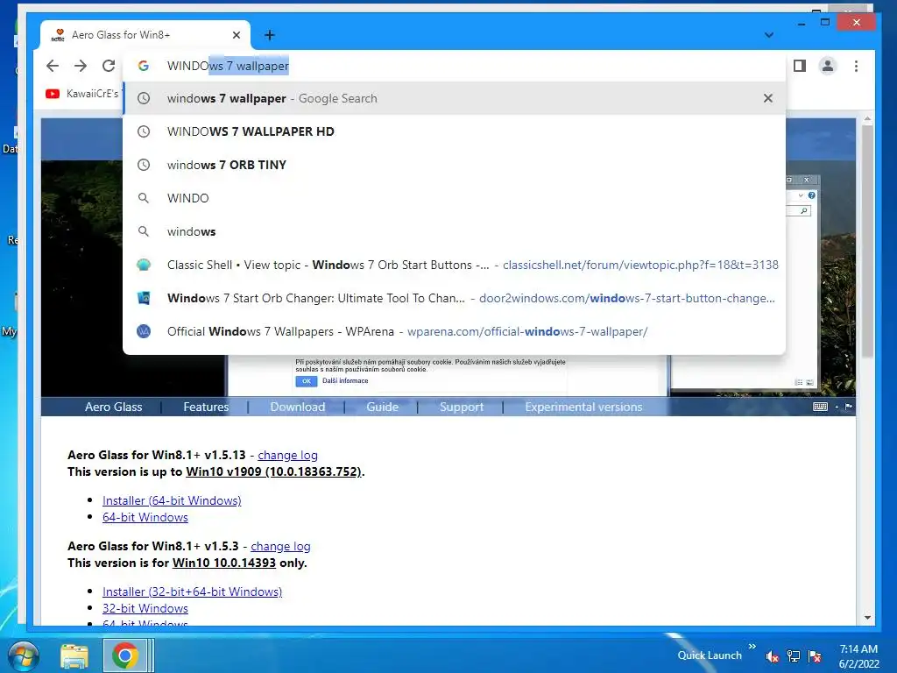
Task: Open the Guide menu item
Action: [382, 407]
